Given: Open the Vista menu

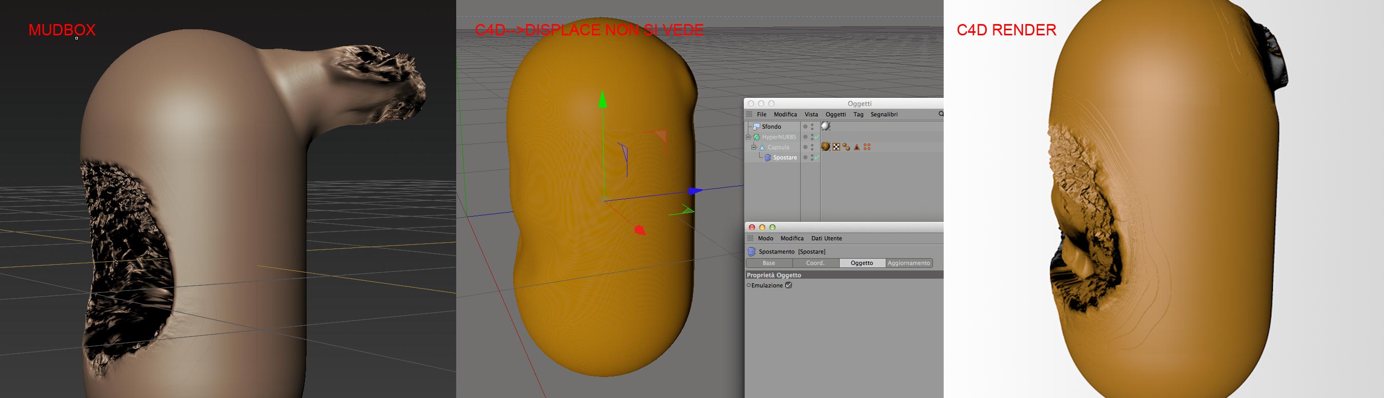Looking at the screenshot, I should coord(811,114).
